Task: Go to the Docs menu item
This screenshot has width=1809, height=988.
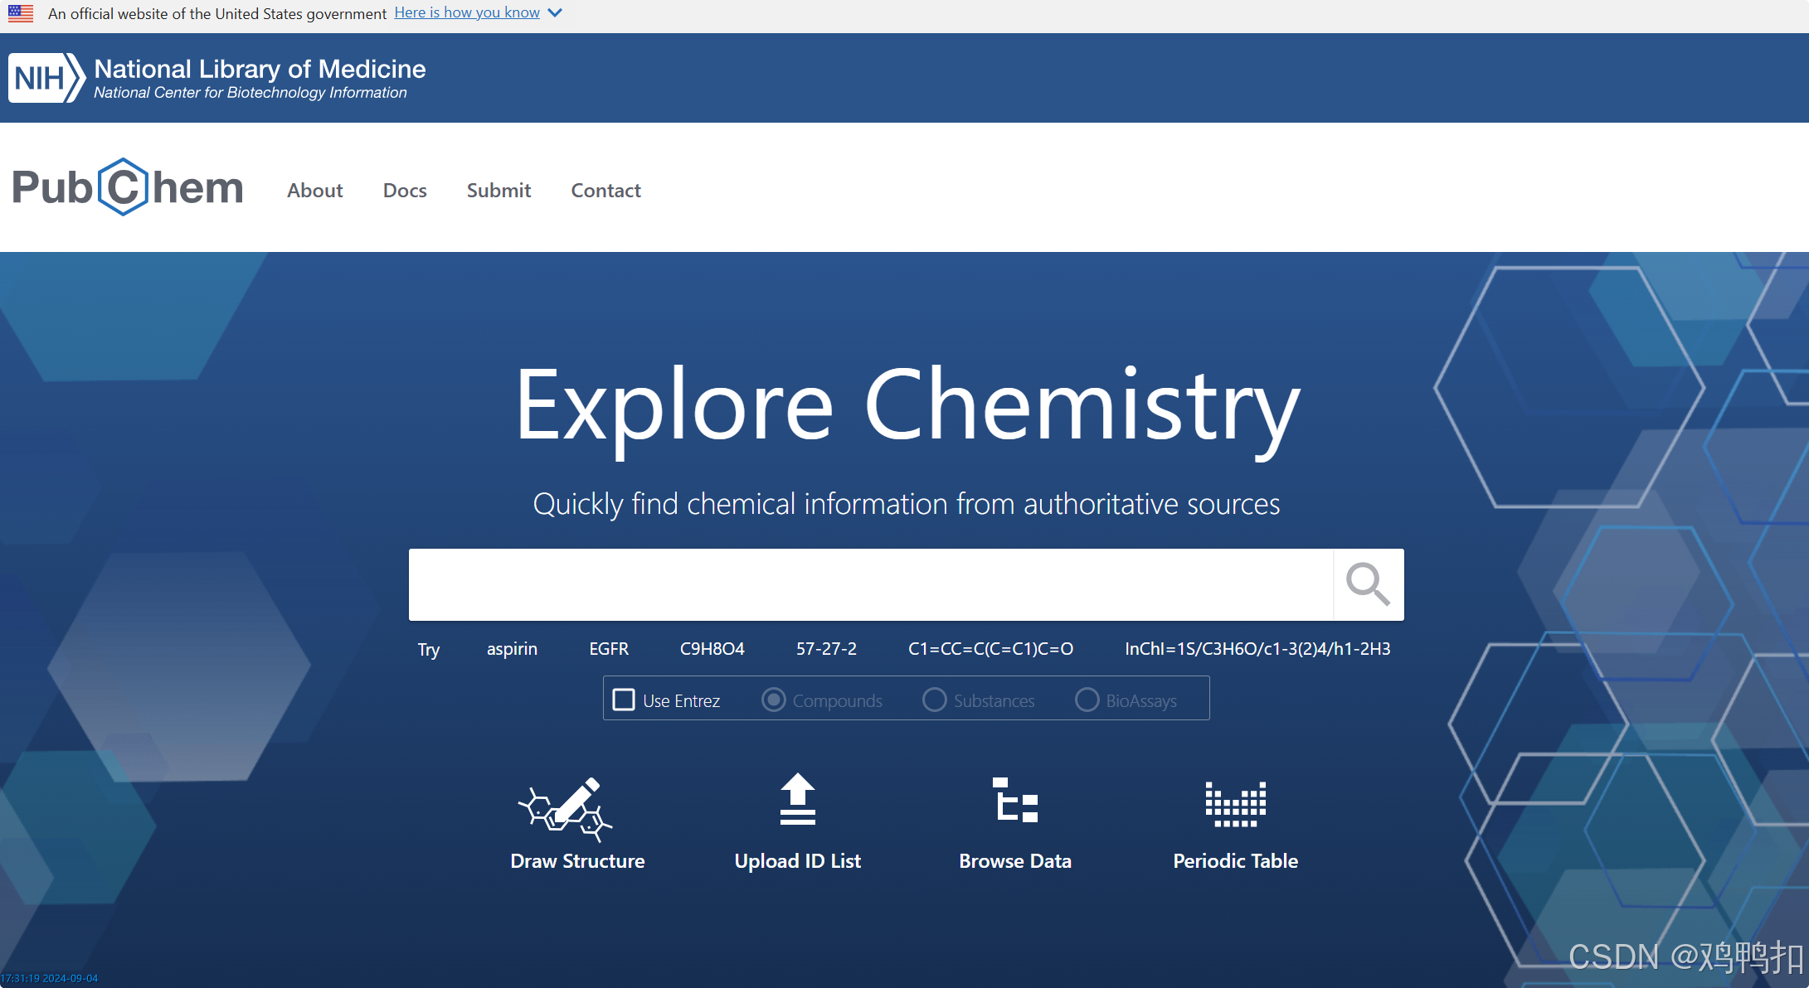Action: tap(405, 191)
